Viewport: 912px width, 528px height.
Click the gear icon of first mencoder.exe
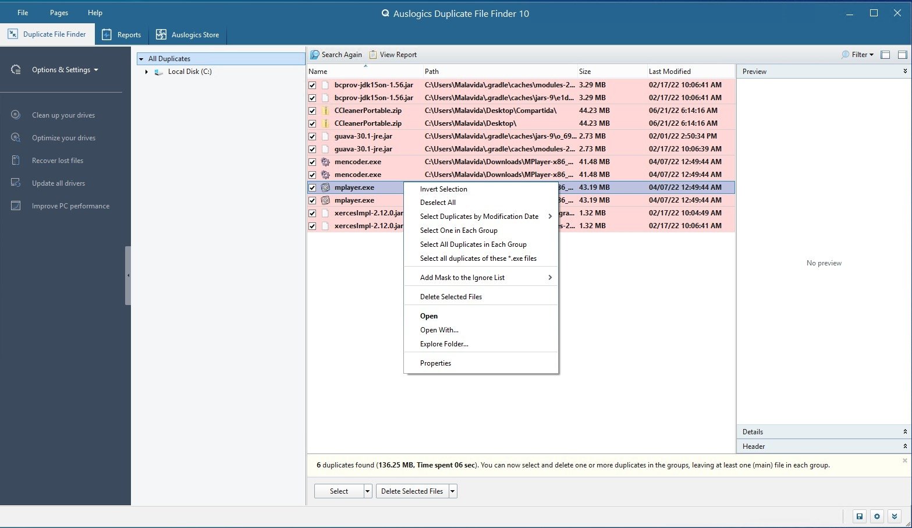click(325, 162)
